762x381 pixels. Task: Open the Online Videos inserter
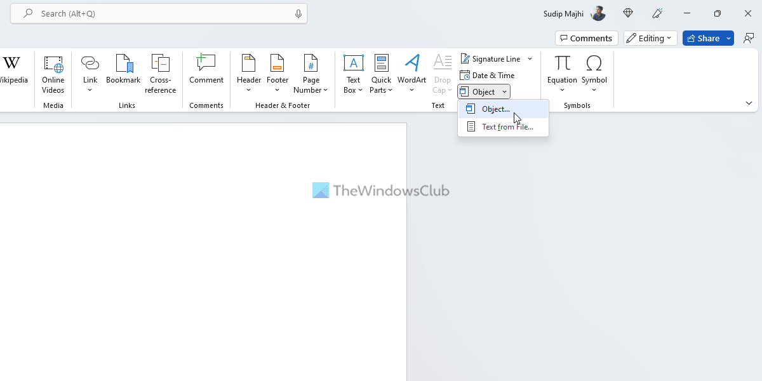click(x=53, y=73)
